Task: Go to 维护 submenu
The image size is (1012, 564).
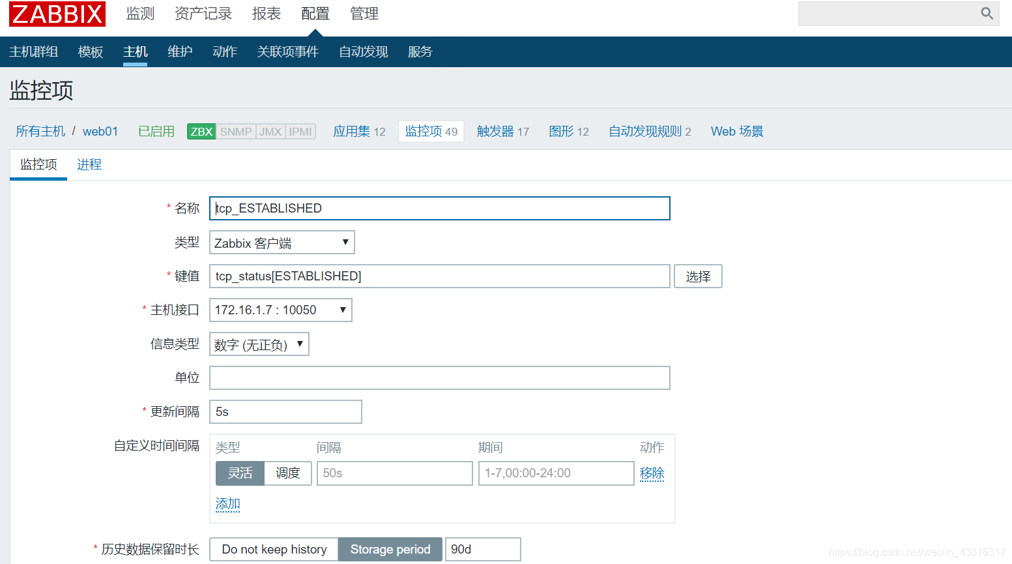Action: 180,52
